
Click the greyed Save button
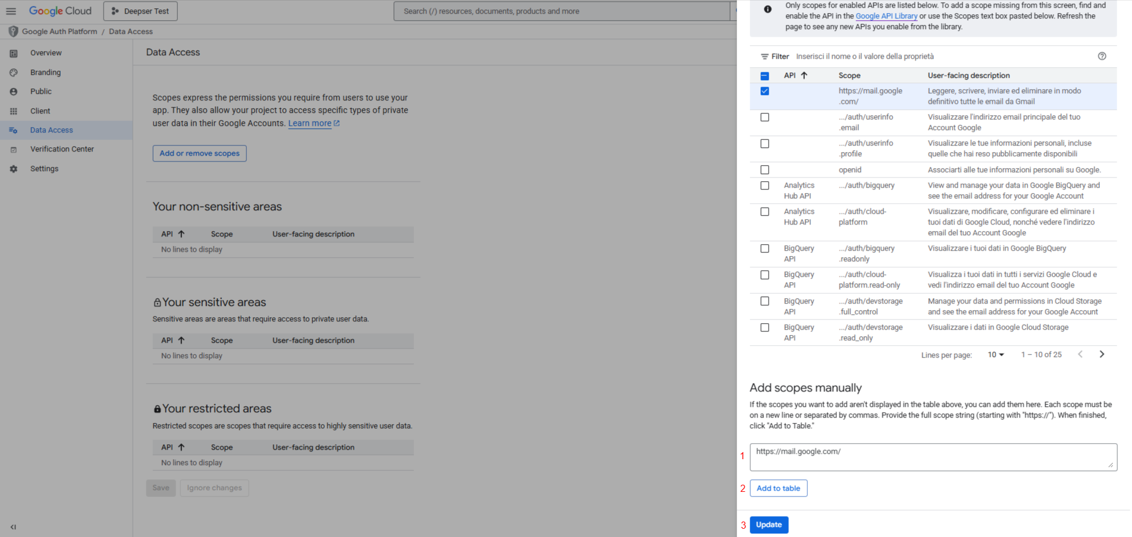click(161, 488)
